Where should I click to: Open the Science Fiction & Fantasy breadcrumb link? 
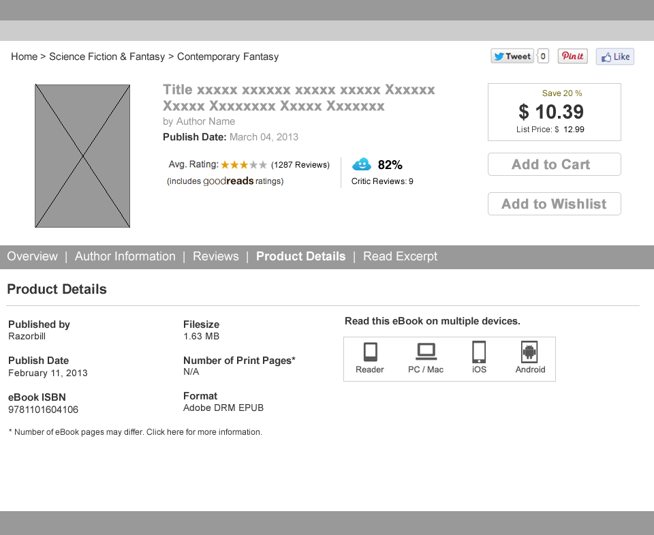(x=107, y=57)
